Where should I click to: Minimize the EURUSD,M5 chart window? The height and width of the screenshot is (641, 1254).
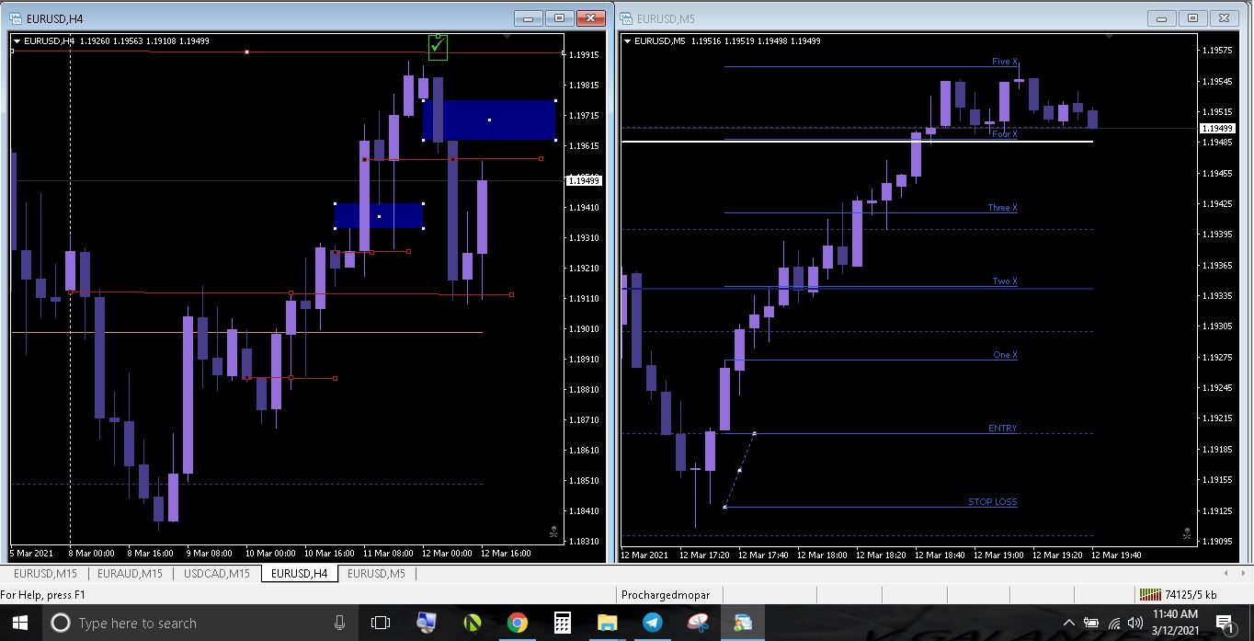click(1162, 17)
